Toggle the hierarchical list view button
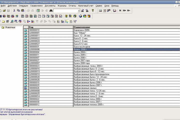This screenshot has width=180, height=120. tap(67, 21)
